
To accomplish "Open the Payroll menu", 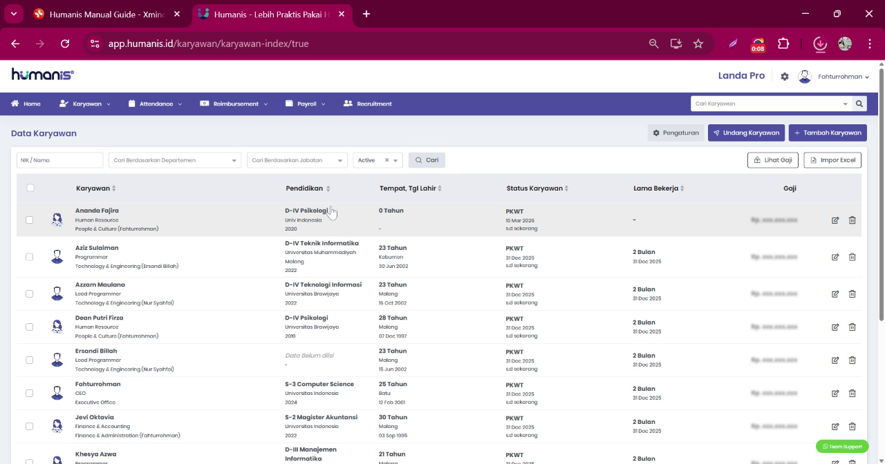I will [x=306, y=104].
